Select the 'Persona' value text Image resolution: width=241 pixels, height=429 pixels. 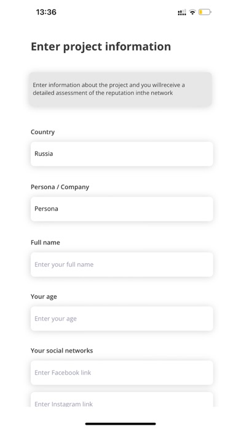[x=46, y=209]
